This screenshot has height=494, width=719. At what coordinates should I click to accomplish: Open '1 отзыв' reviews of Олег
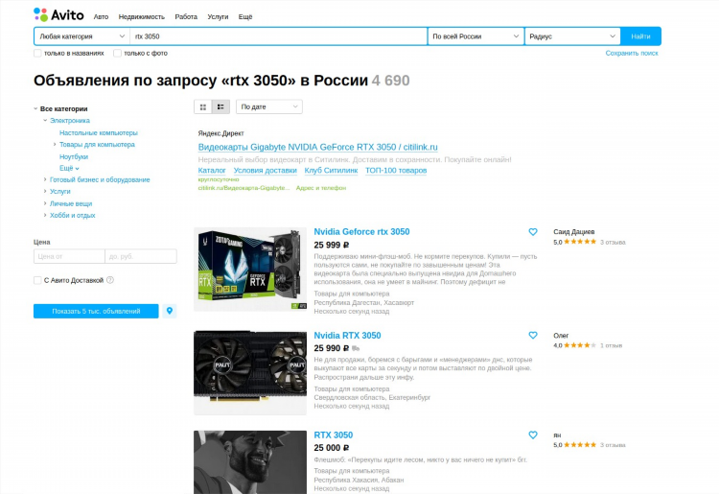pos(612,345)
